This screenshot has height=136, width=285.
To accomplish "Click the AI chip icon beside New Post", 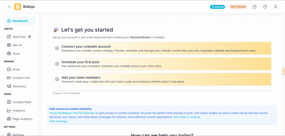I will tap(30, 37).
